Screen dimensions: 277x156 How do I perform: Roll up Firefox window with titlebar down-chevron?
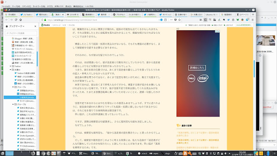(x=246, y=10)
